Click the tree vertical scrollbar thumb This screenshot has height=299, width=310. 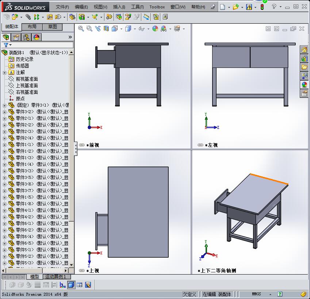click(71, 138)
